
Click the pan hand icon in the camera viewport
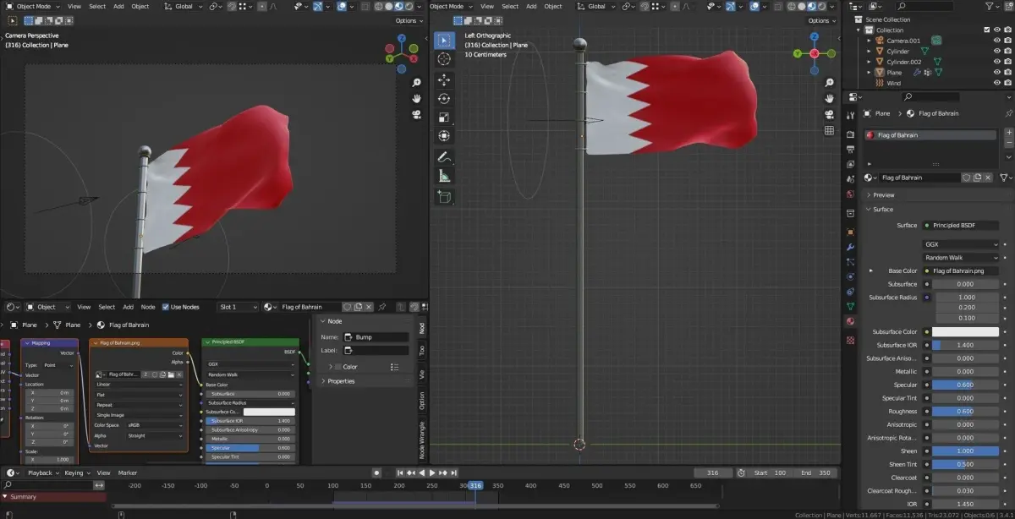tap(417, 99)
